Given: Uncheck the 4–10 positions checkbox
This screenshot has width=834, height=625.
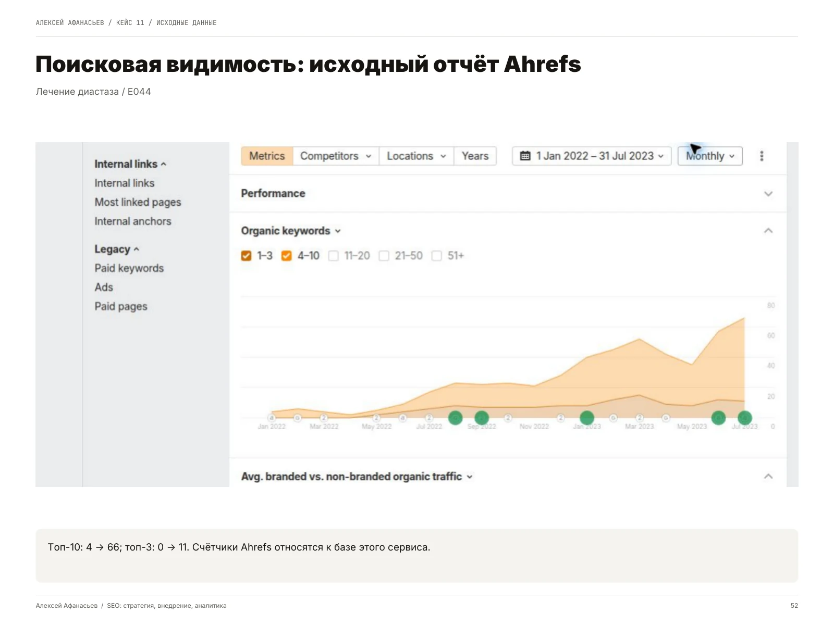Looking at the screenshot, I should [286, 256].
